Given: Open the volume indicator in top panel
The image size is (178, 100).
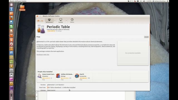Looking at the screenshot, I should [x=144, y=1].
